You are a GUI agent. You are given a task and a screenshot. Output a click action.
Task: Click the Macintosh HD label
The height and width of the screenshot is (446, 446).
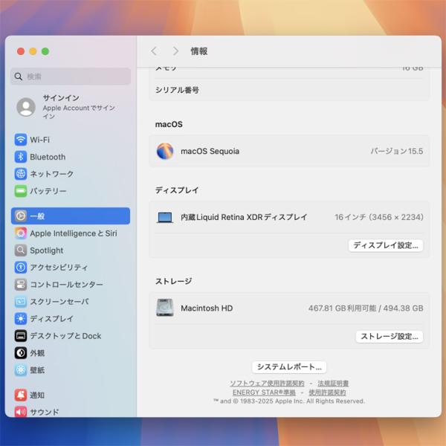click(207, 308)
